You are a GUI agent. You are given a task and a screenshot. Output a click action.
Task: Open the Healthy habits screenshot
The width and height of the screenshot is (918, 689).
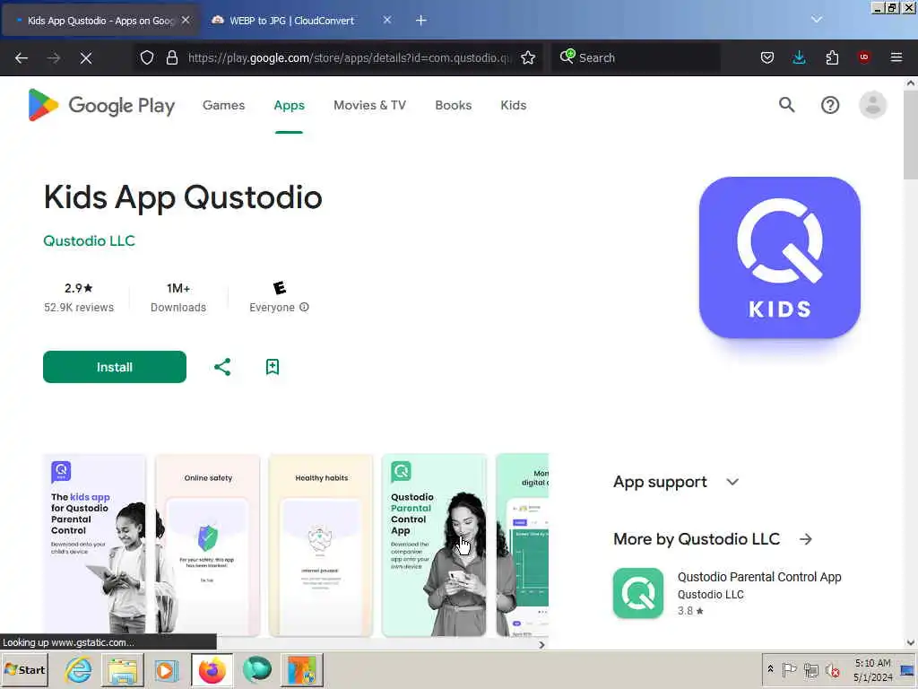(x=321, y=545)
